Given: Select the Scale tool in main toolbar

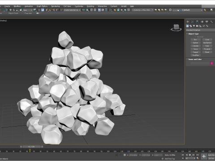Looking at the screenshot, I should pos(17,10).
